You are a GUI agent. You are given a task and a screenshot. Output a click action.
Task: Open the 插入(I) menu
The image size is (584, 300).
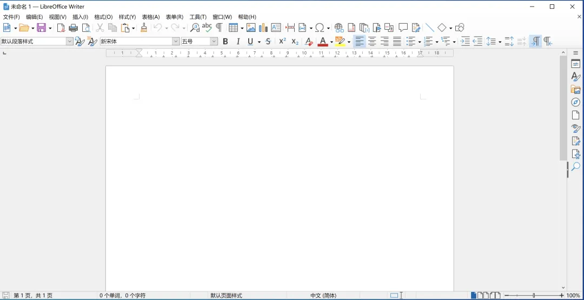click(x=80, y=17)
